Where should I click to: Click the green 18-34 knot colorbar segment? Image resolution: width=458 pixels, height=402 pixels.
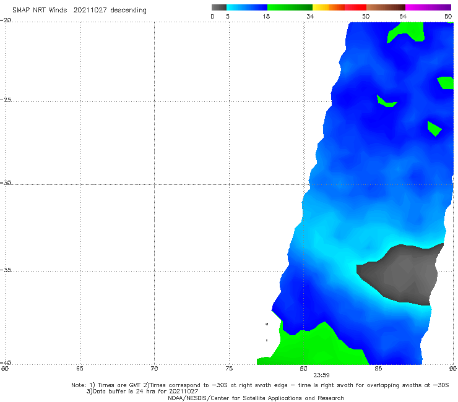pos(290,7)
